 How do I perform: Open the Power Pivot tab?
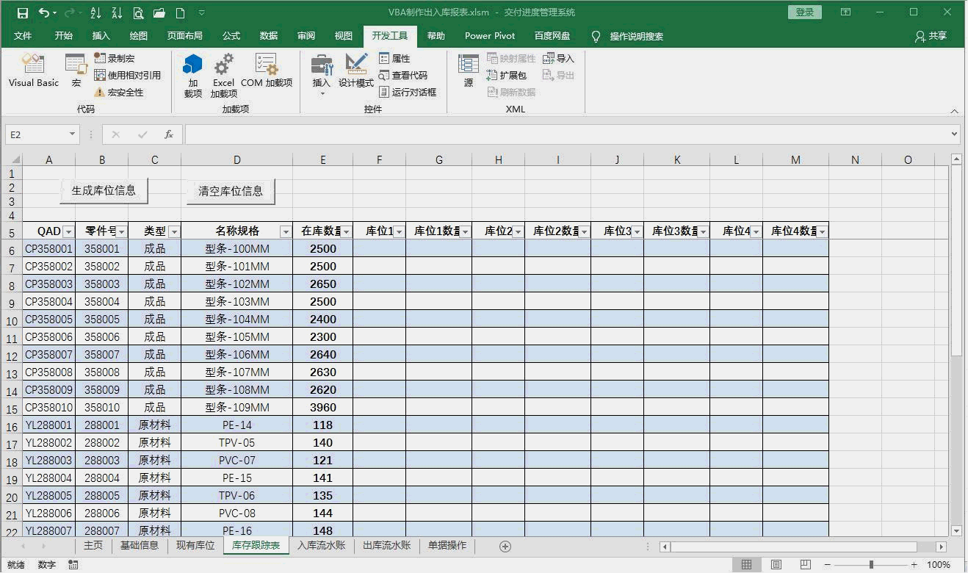click(490, 36)
